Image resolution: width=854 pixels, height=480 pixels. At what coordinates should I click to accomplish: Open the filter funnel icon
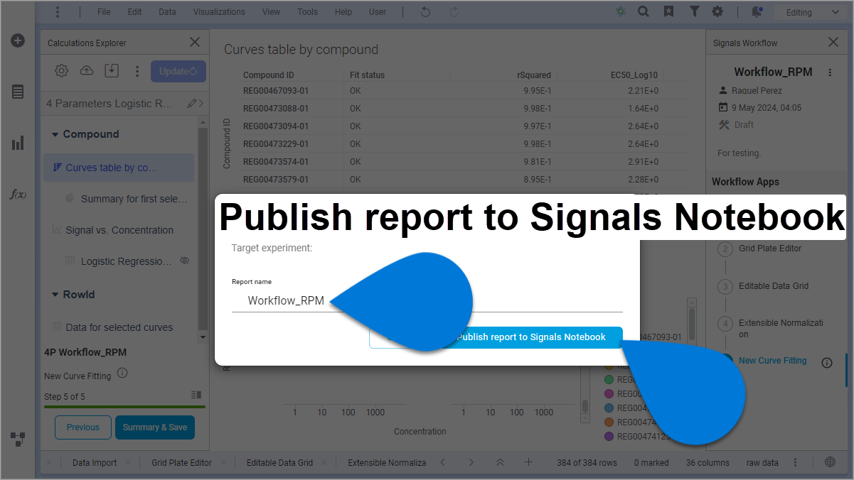(x=694, y=12)
